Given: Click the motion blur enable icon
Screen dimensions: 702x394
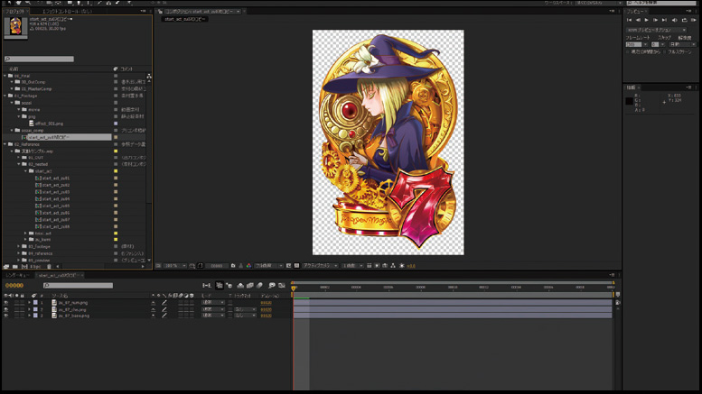Looking at the screenshot, I should 259,285.
